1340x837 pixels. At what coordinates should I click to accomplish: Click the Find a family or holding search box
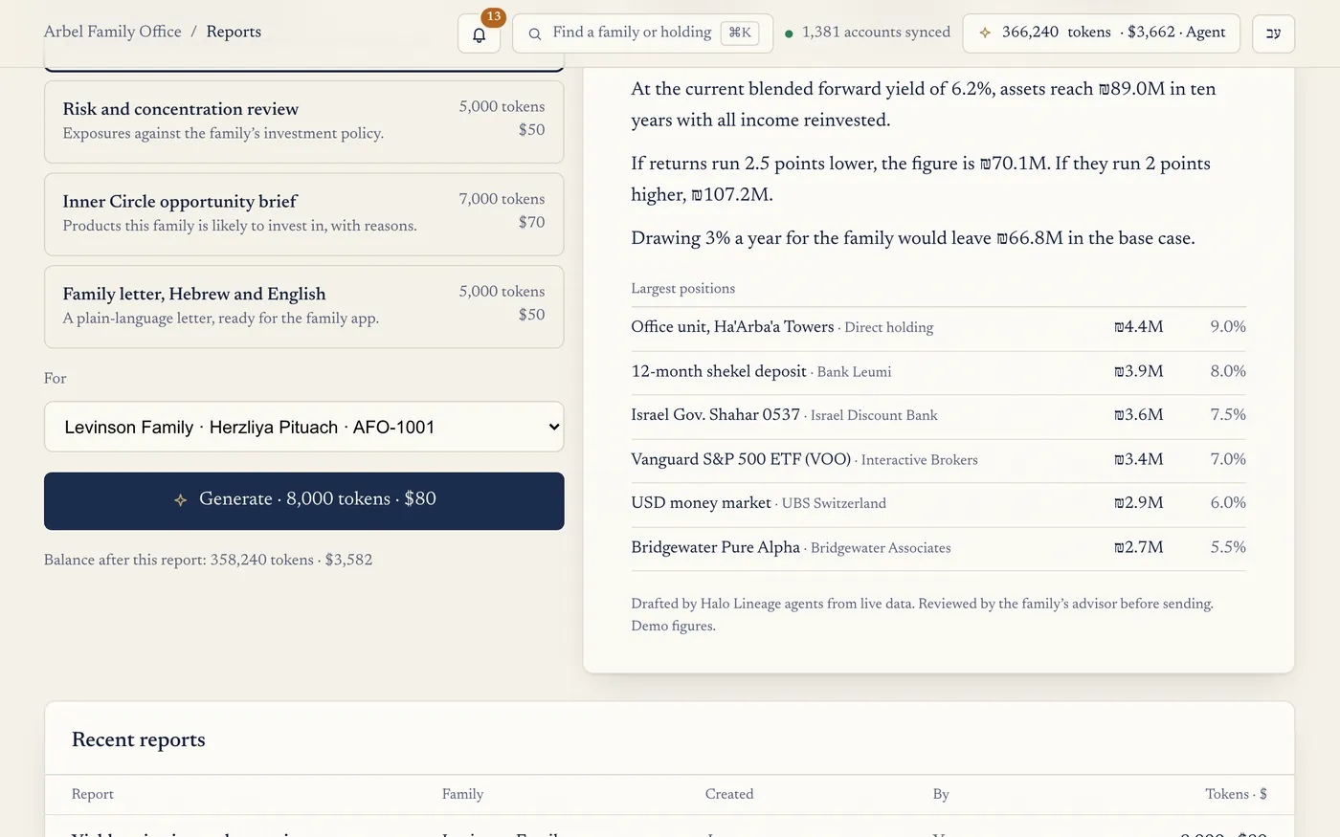(642, 33)
